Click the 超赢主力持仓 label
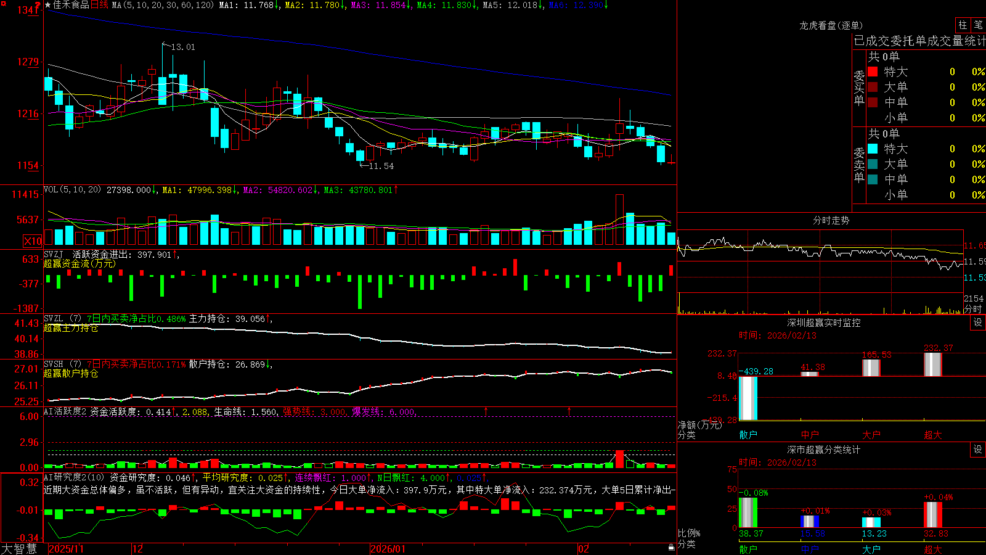986x555 pixels. [x=70, y=328]
